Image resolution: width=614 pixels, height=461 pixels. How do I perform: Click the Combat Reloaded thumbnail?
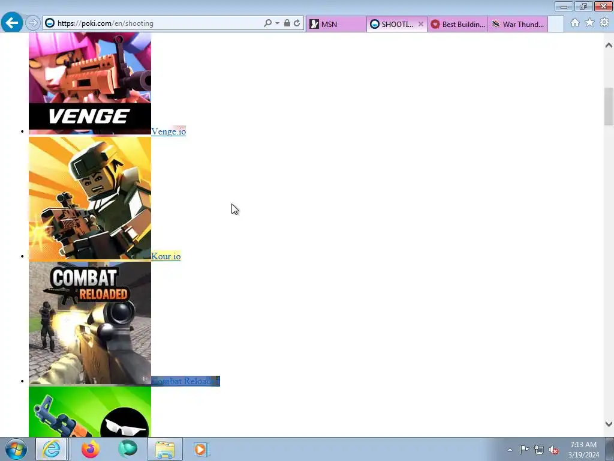click(90, 324)
